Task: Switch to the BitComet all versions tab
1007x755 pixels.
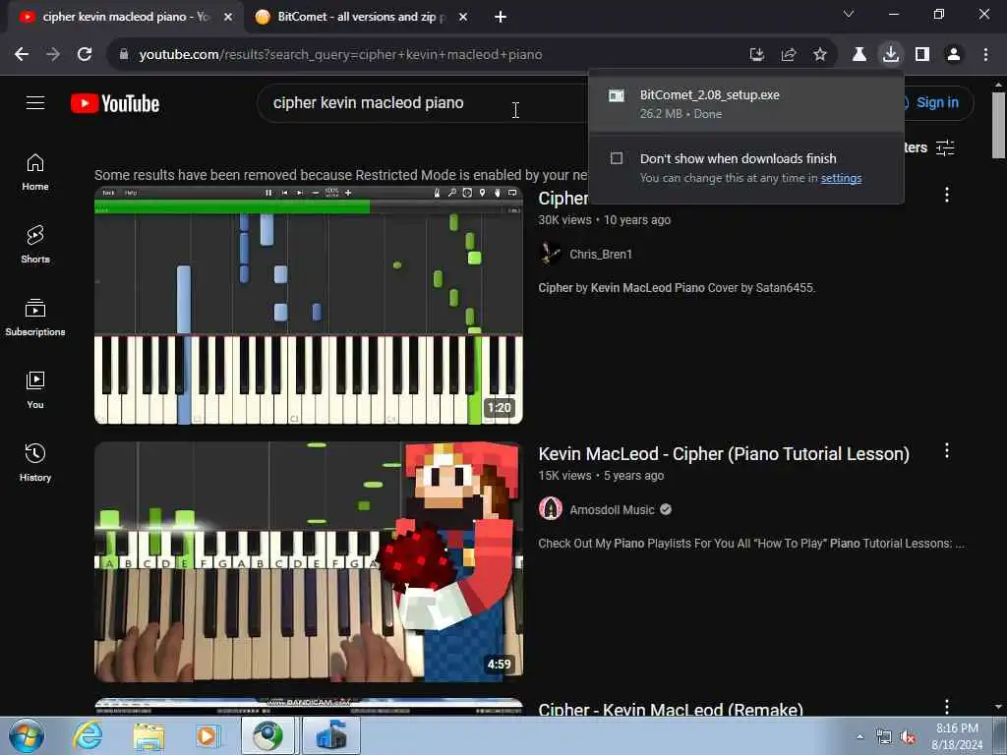Action: pos(360,17)
